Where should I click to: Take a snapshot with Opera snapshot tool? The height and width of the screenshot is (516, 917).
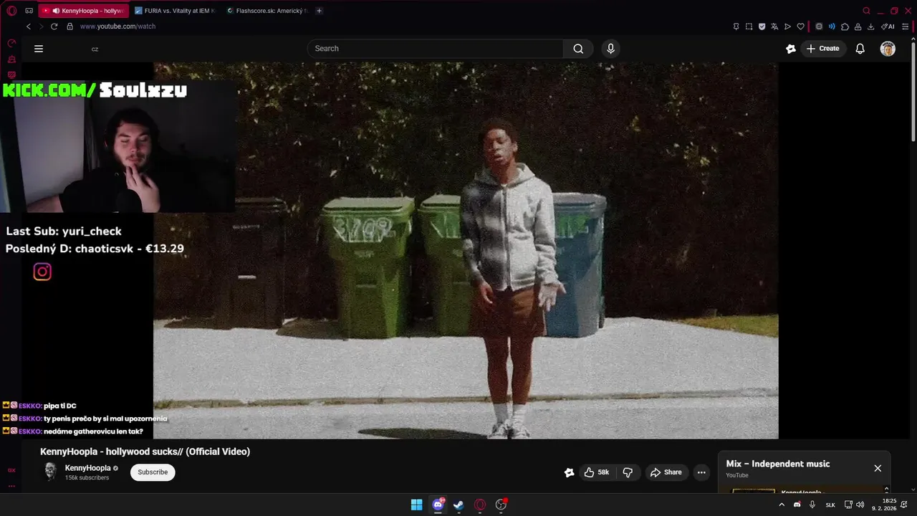click(749, 27)
